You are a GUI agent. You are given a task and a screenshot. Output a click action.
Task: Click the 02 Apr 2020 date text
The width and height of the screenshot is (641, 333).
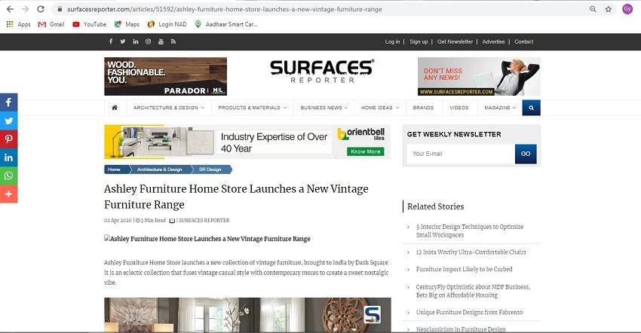click(118, 221)
